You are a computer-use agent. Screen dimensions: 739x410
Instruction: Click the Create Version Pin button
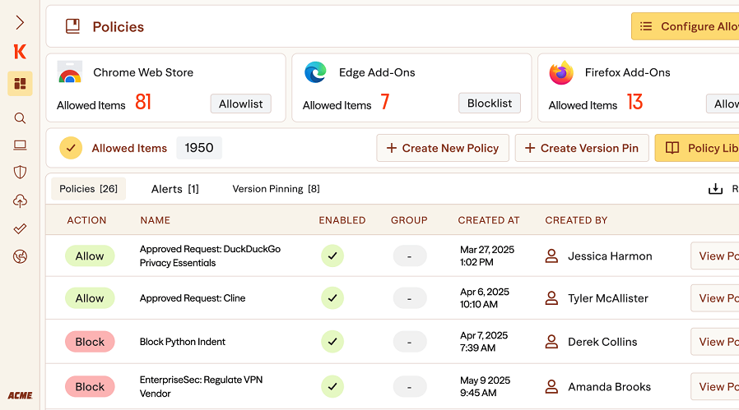coord(581,148)
